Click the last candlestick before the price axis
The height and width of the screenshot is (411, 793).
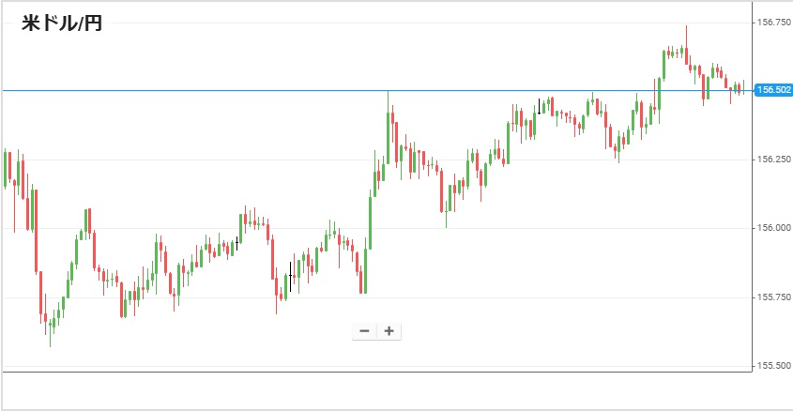coord(742,88)
